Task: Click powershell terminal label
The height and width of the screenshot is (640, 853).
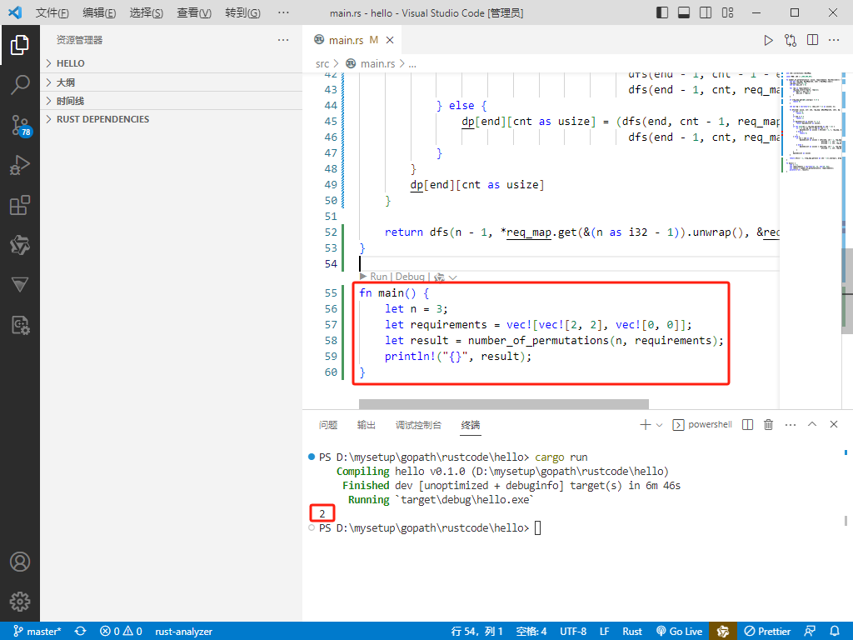Action: 710,424
